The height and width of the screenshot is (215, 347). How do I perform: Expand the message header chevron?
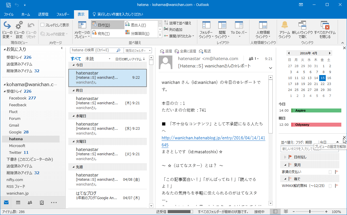point(270,68)
